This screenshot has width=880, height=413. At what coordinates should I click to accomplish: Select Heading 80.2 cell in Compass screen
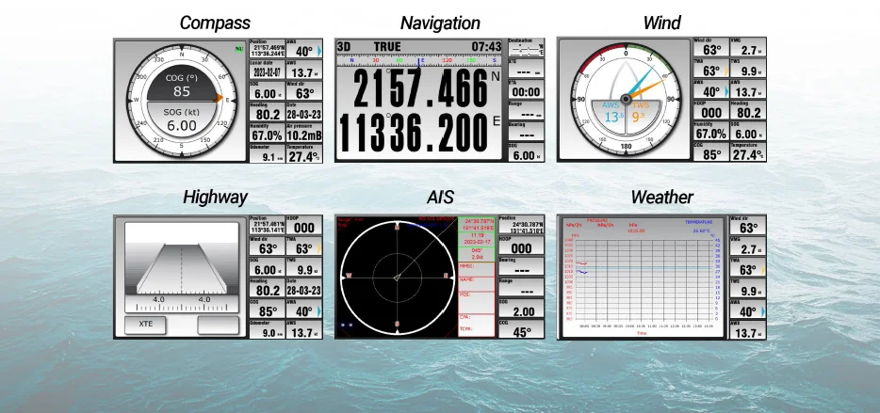click(x=267, y=112)
